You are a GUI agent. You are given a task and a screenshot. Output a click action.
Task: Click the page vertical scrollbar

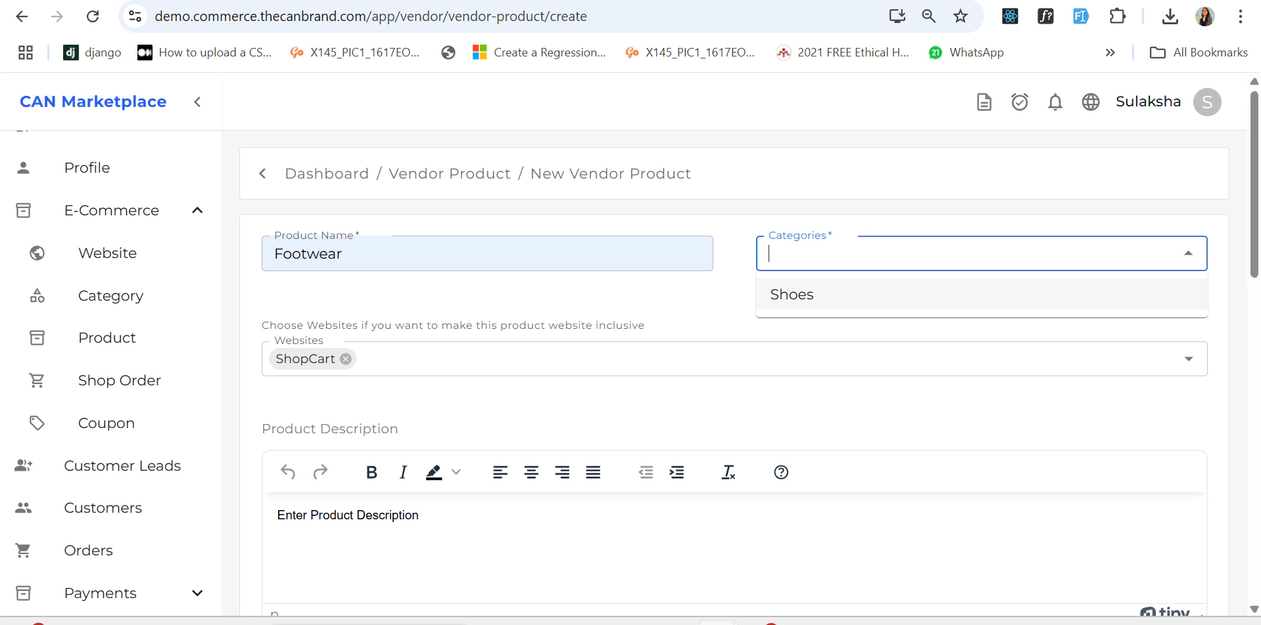(1254, 184)
